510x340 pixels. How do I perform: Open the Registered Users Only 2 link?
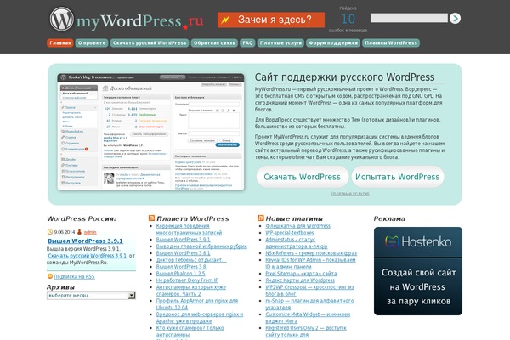[306, 331]
